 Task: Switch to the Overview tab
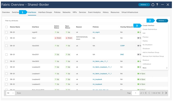6,12
